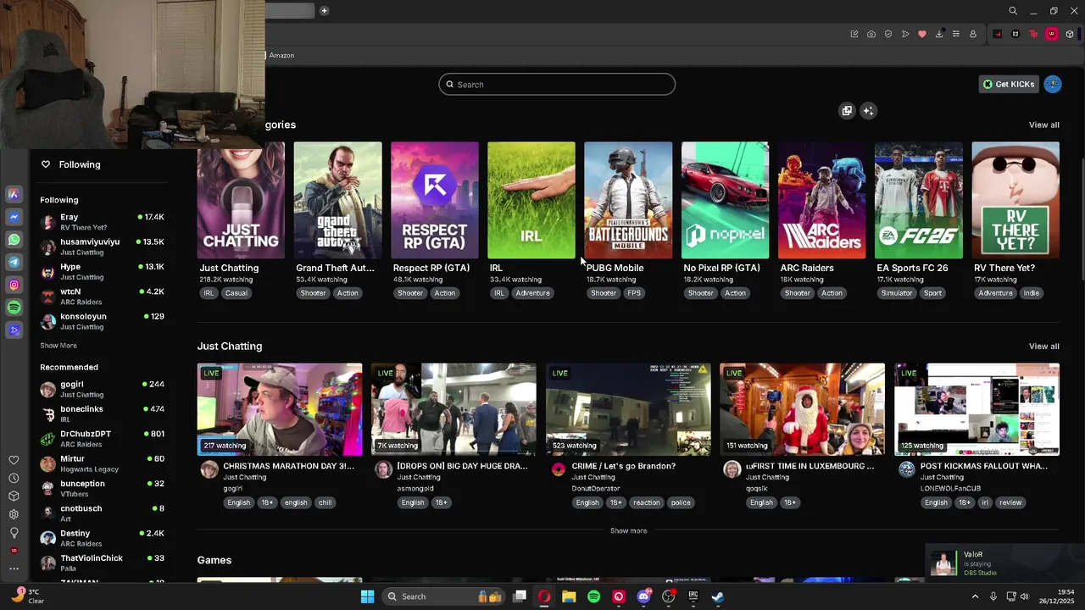The height and width of the screenshot is (610, 1085).
Task: Click the cat face extension icon
Action: pos(1015,34)
